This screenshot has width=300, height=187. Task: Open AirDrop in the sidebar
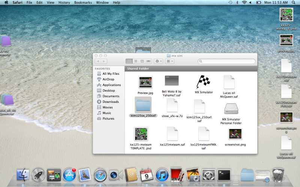(109, 79)
